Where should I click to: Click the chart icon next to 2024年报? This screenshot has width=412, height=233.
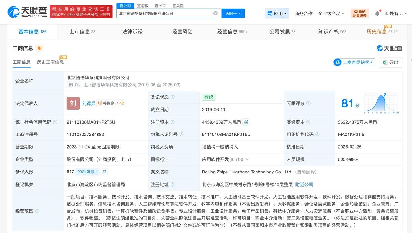click(104, 172)
